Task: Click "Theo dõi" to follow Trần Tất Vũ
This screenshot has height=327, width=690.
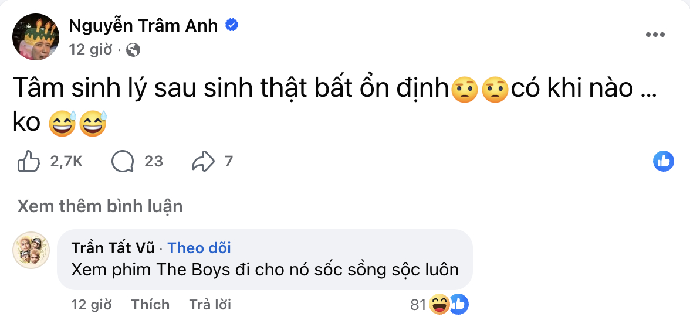Action: click(x=199, y=248)
